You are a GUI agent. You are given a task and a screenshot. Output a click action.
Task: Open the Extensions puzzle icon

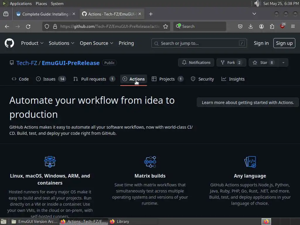click(272, 26)
